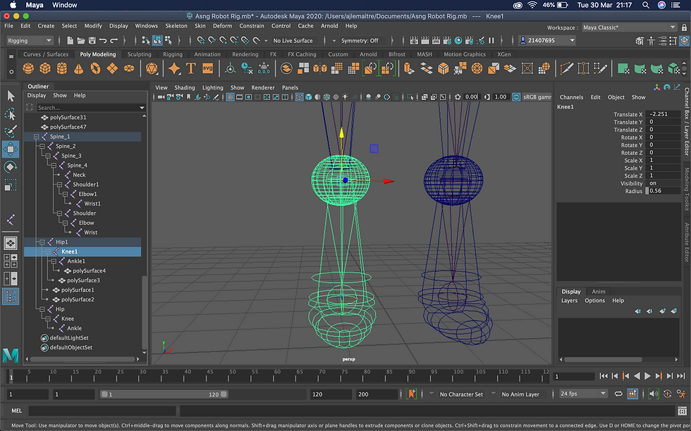Click the Save Scene disk icon

(92, 41)
